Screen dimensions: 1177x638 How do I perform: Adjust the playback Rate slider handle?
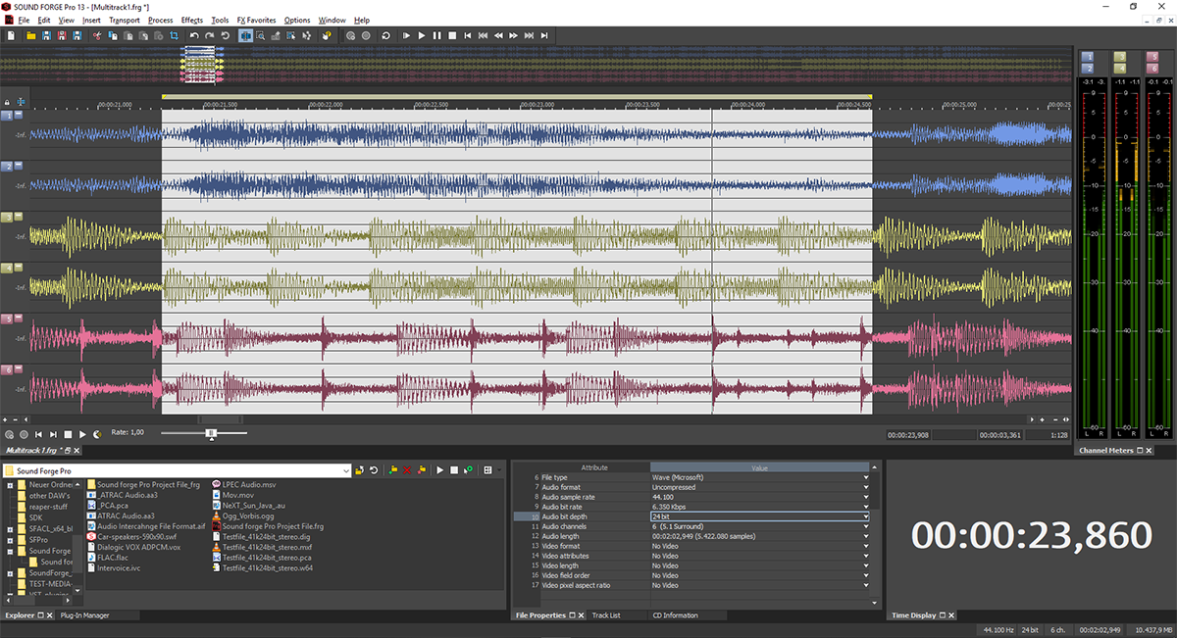(x=210, y=433)
